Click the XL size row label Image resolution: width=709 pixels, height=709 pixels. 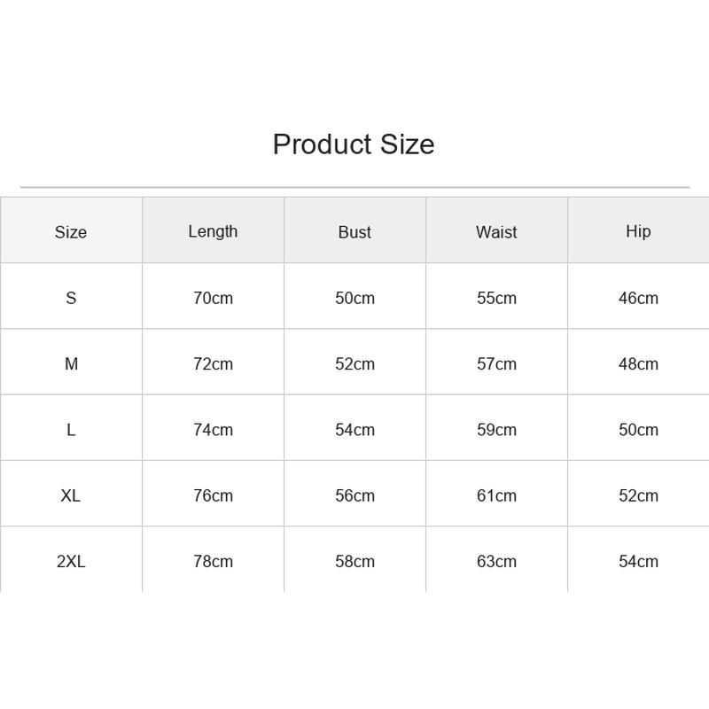[x=71, y=495]
